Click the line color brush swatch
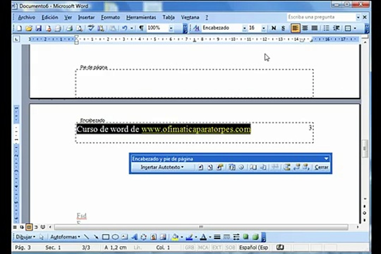Screen dimensions: 381x254 pyautogui.click(x=189, y=237)
